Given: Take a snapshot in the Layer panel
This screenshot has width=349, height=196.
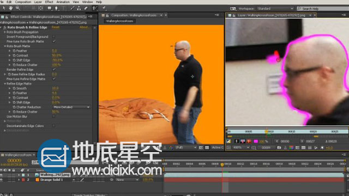Looking at the screenshot, I should click(279, 148).
